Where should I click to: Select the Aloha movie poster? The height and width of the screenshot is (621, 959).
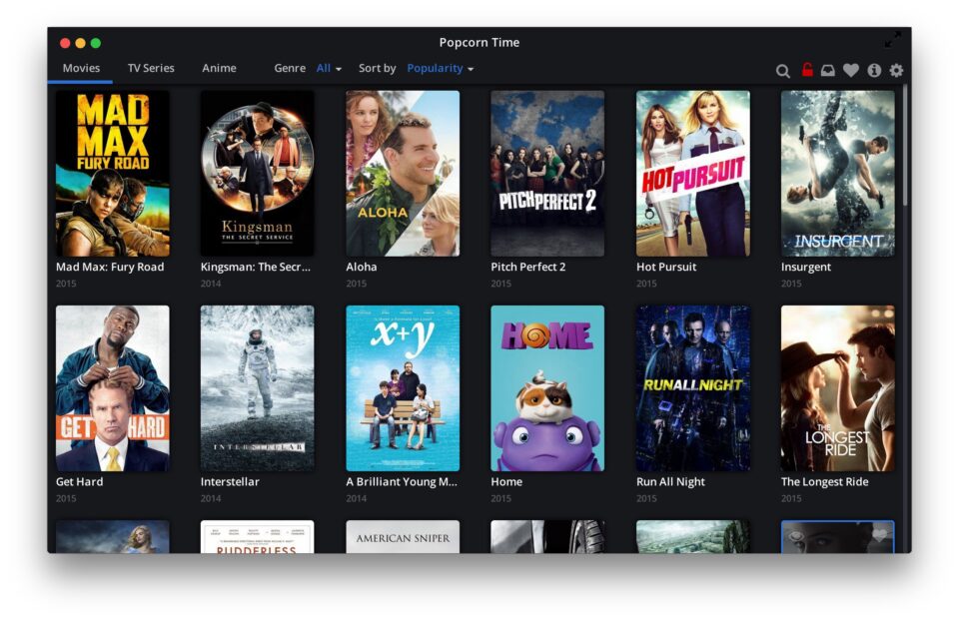[x=403, y=173]
